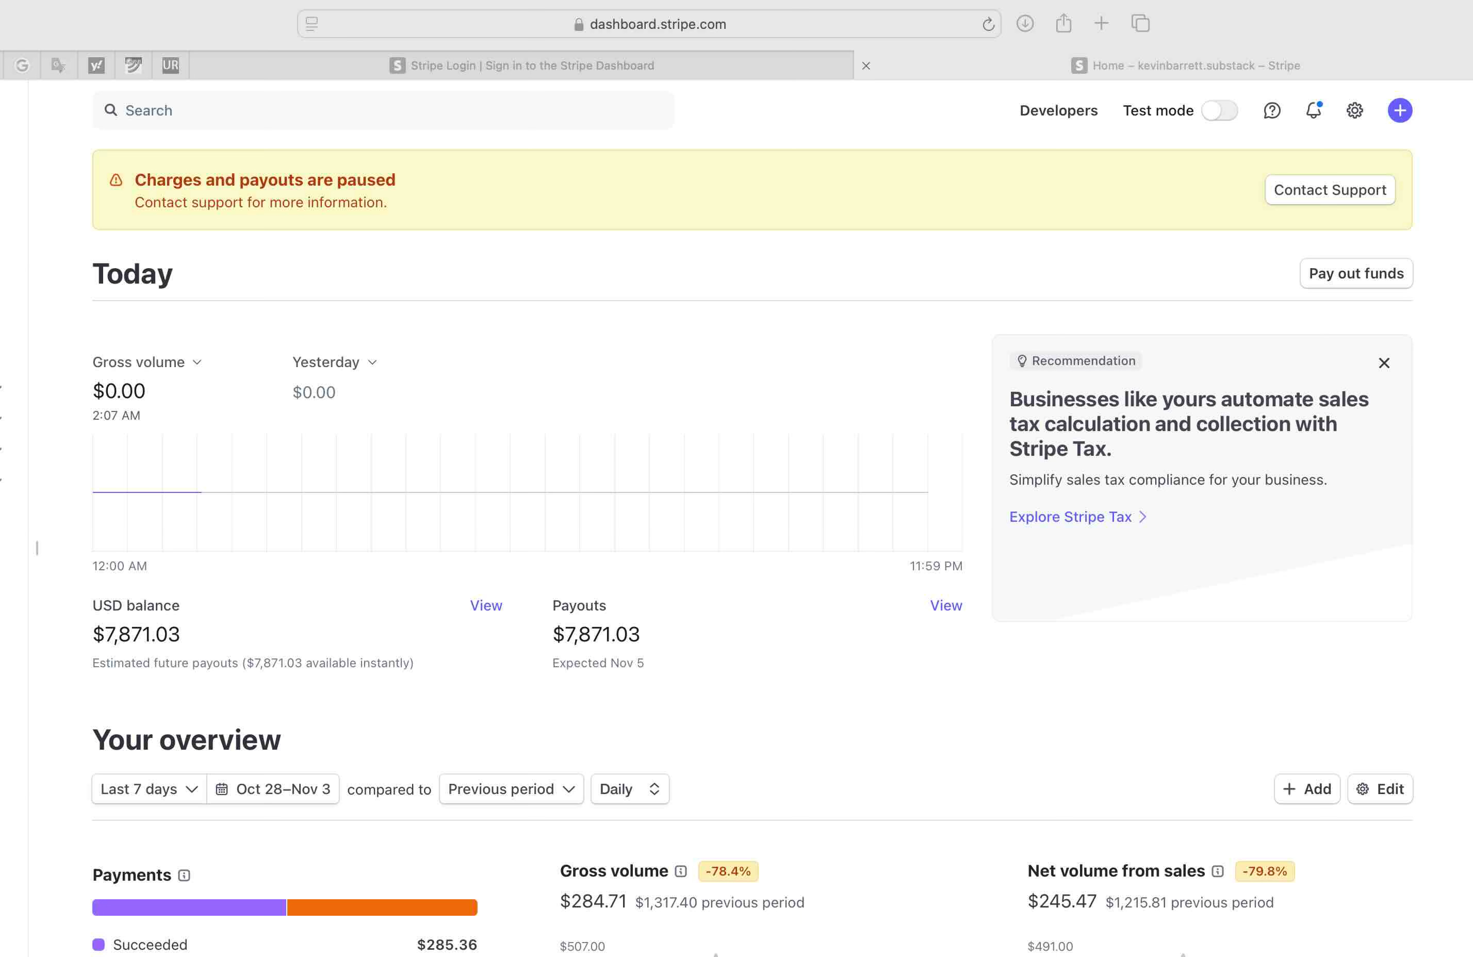Open the Last 7 days dropdown
The image size is (1473, 957).
[149, 789]
